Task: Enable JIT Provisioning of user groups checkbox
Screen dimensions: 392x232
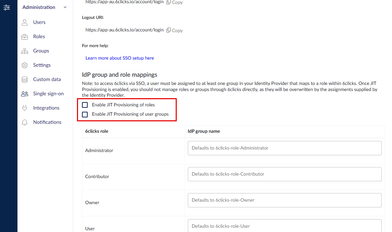Action: [85, 114]
